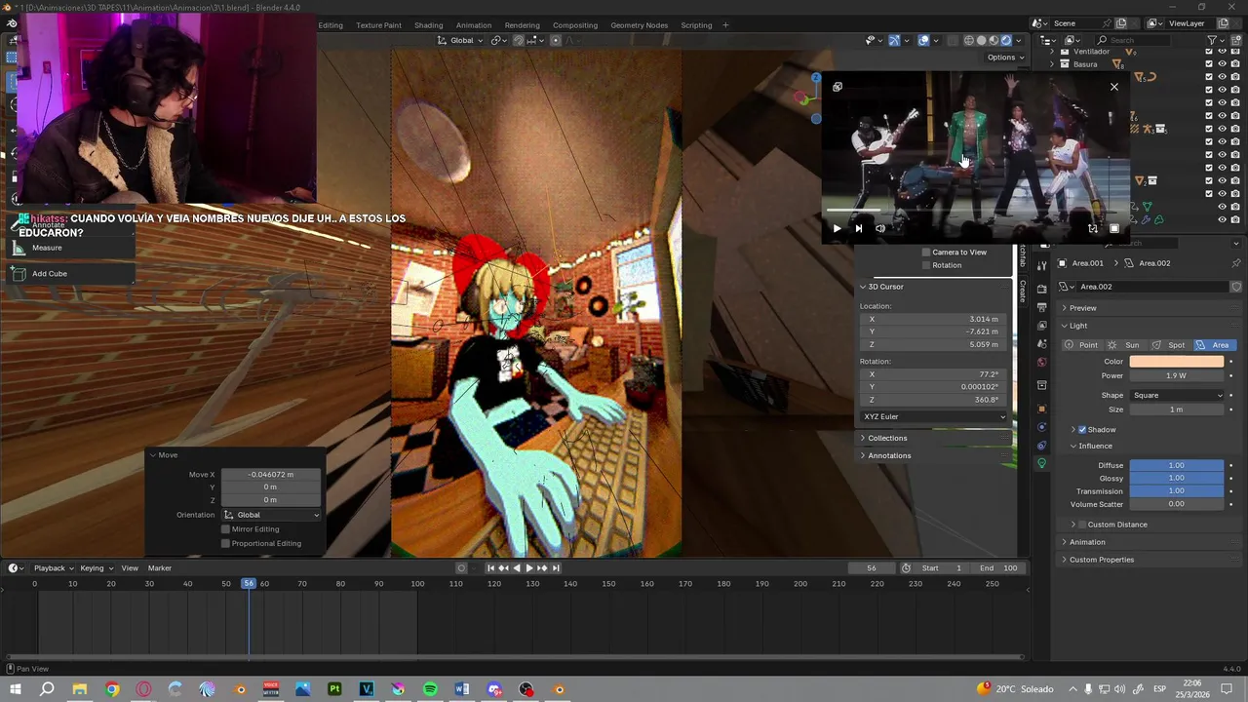The image size is (1248, 702).
Task: Open Windows Start menu
Action: 16,689
